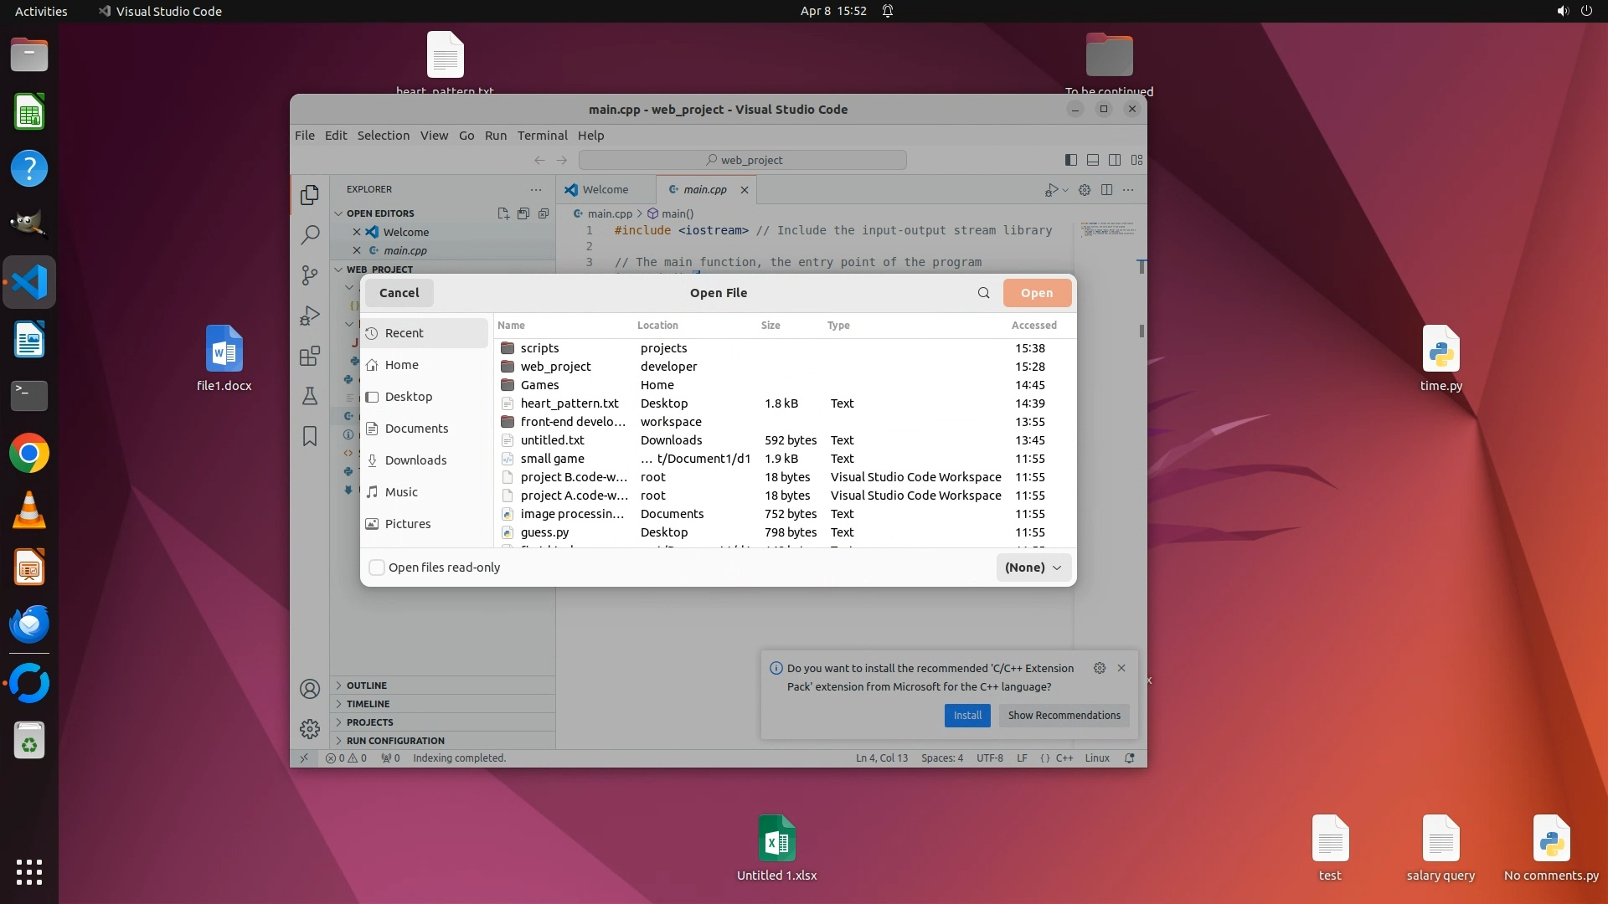Enable Open files read-only checkbox
Image resolution: width=1608 pixels, height=904 pixels.
click(x=377, y=568)
